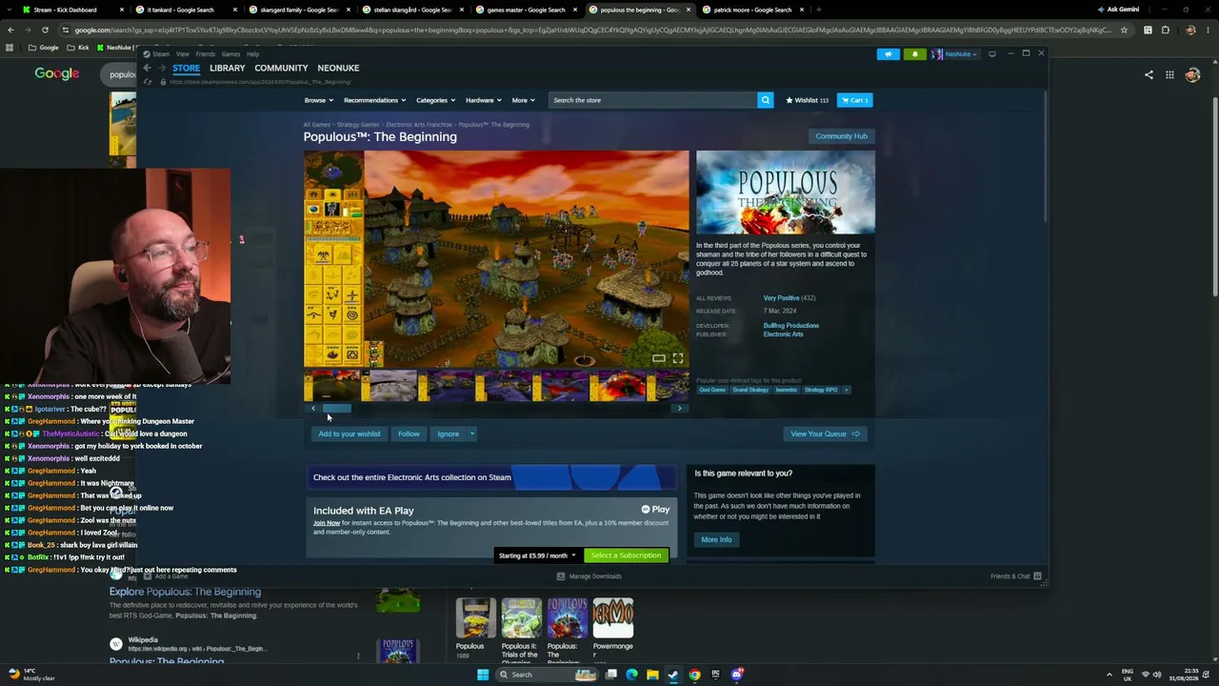Image resolution: width=1219 pixels, height=686 pixels.
Task: Open Chrome extensions puzzle icon
Action: click(x=1165, y=30)
